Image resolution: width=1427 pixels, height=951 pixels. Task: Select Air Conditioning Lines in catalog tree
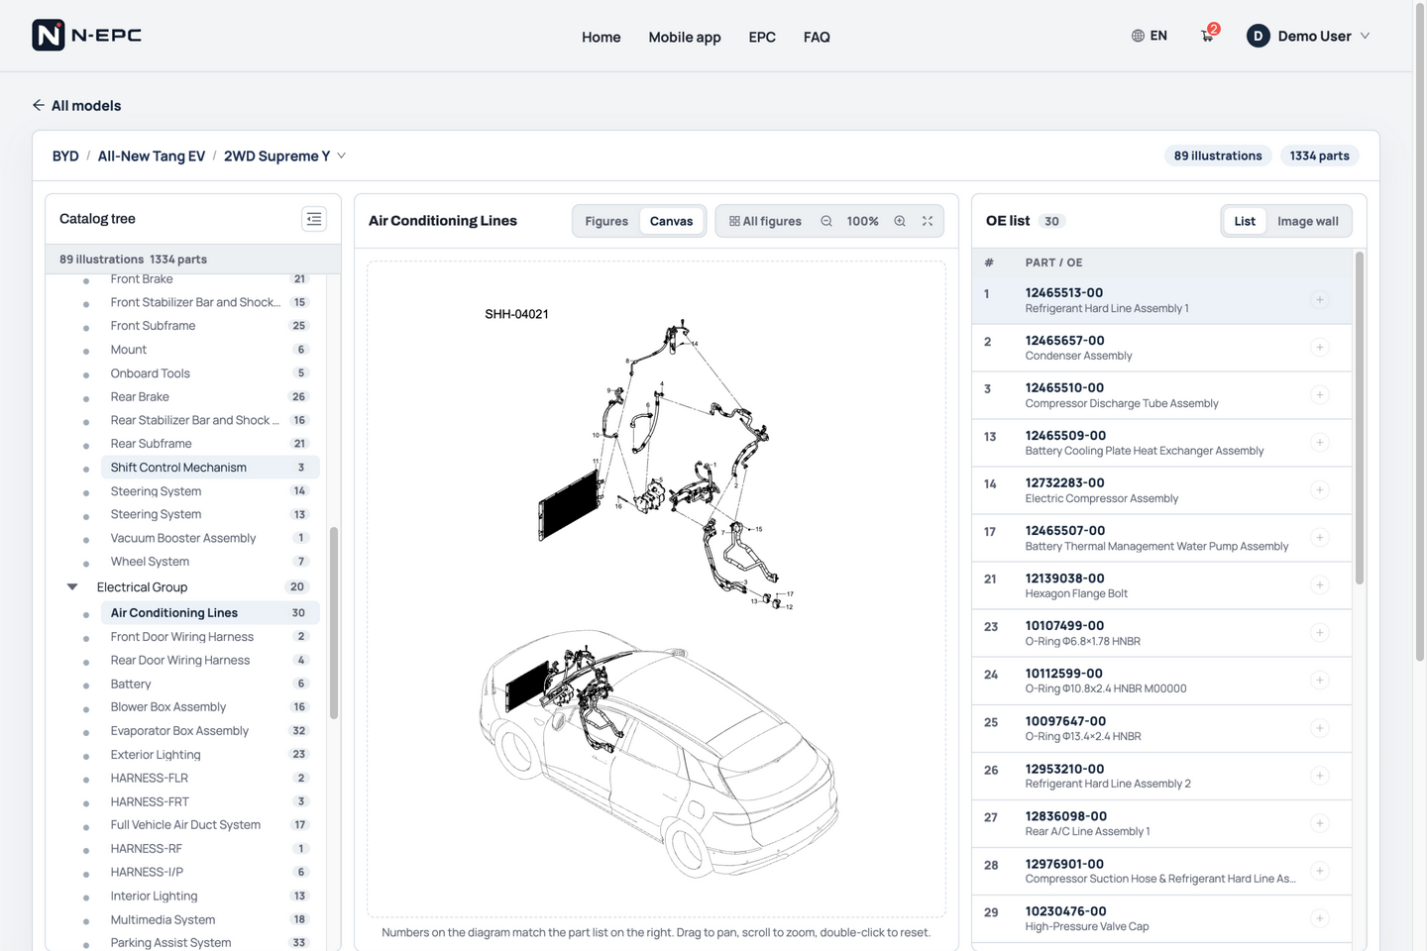pos(210,613)
